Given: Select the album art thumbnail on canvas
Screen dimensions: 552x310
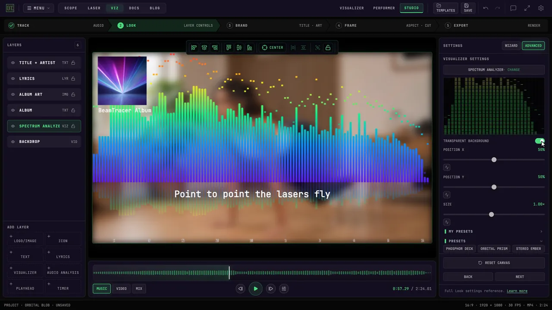Looking at the screenshot, I should [x=122, y=81].
